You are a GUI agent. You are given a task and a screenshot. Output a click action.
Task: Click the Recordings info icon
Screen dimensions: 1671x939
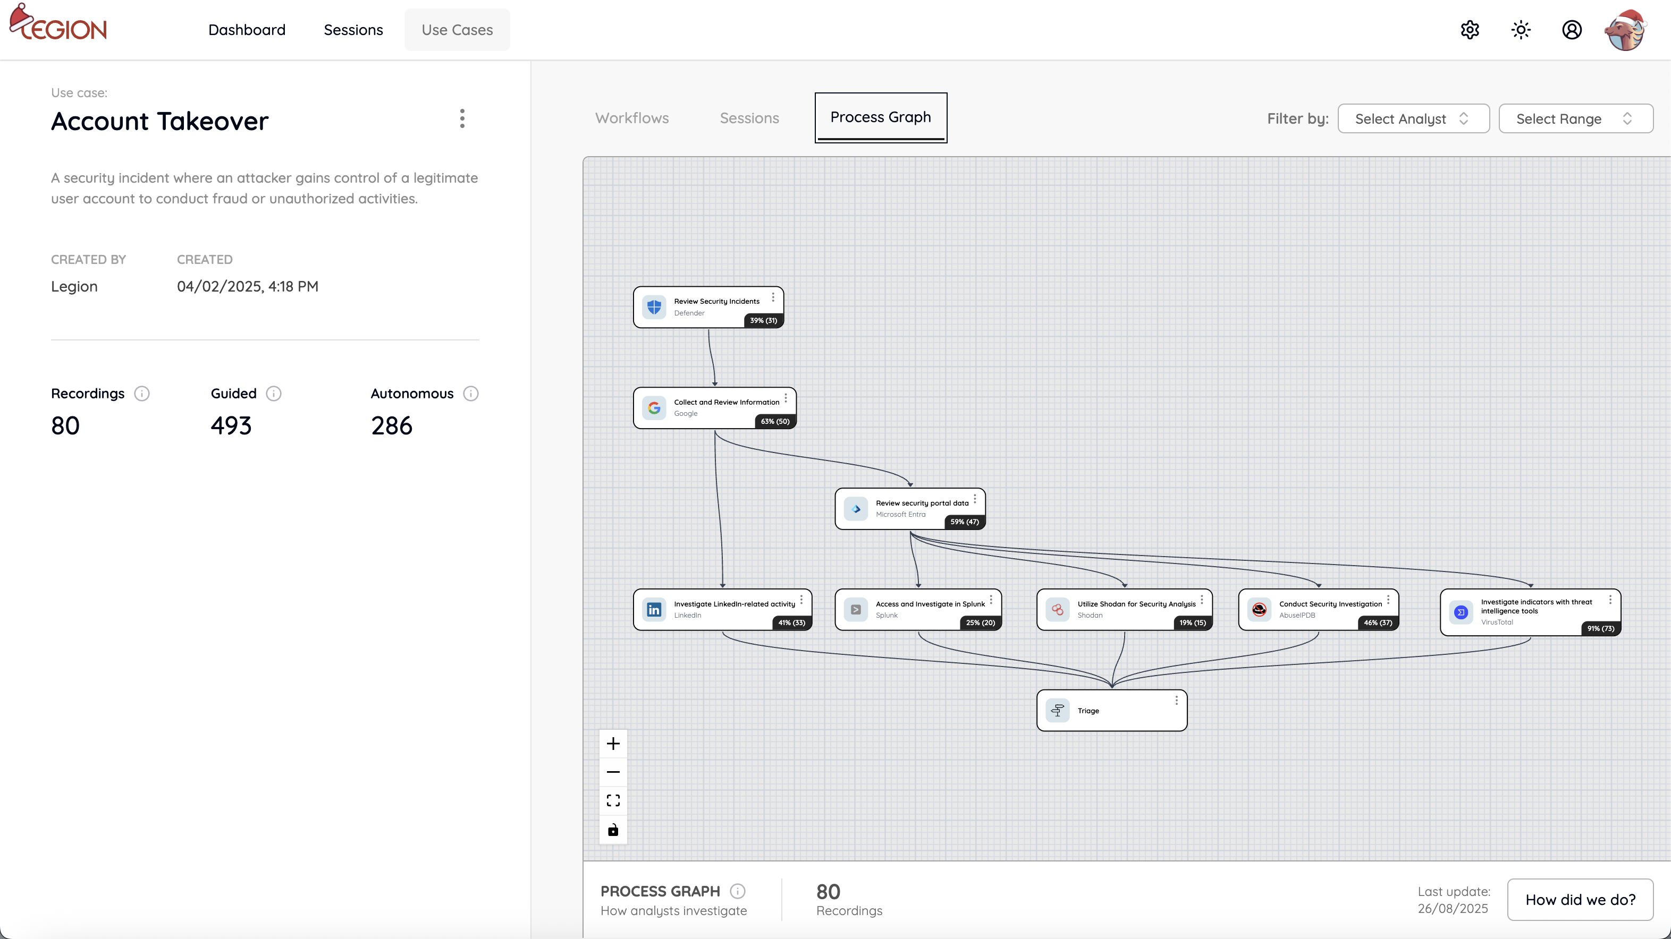pyautogui.click(x=141, y=394)
